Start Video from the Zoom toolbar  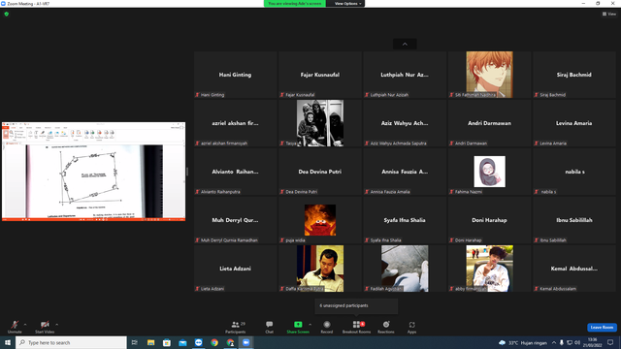[x=45, y=327]
